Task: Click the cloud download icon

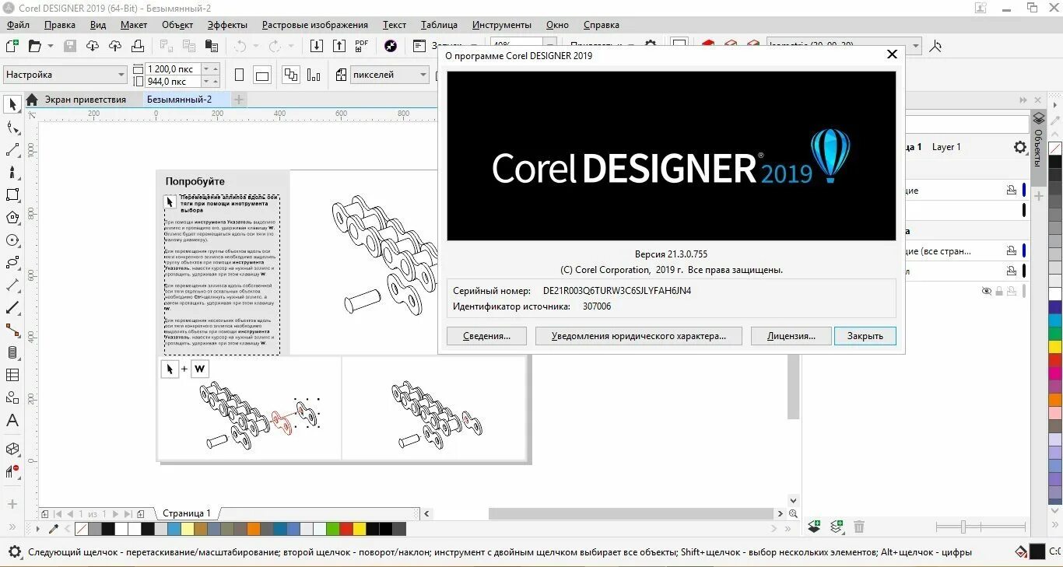Action: point(93,46)
